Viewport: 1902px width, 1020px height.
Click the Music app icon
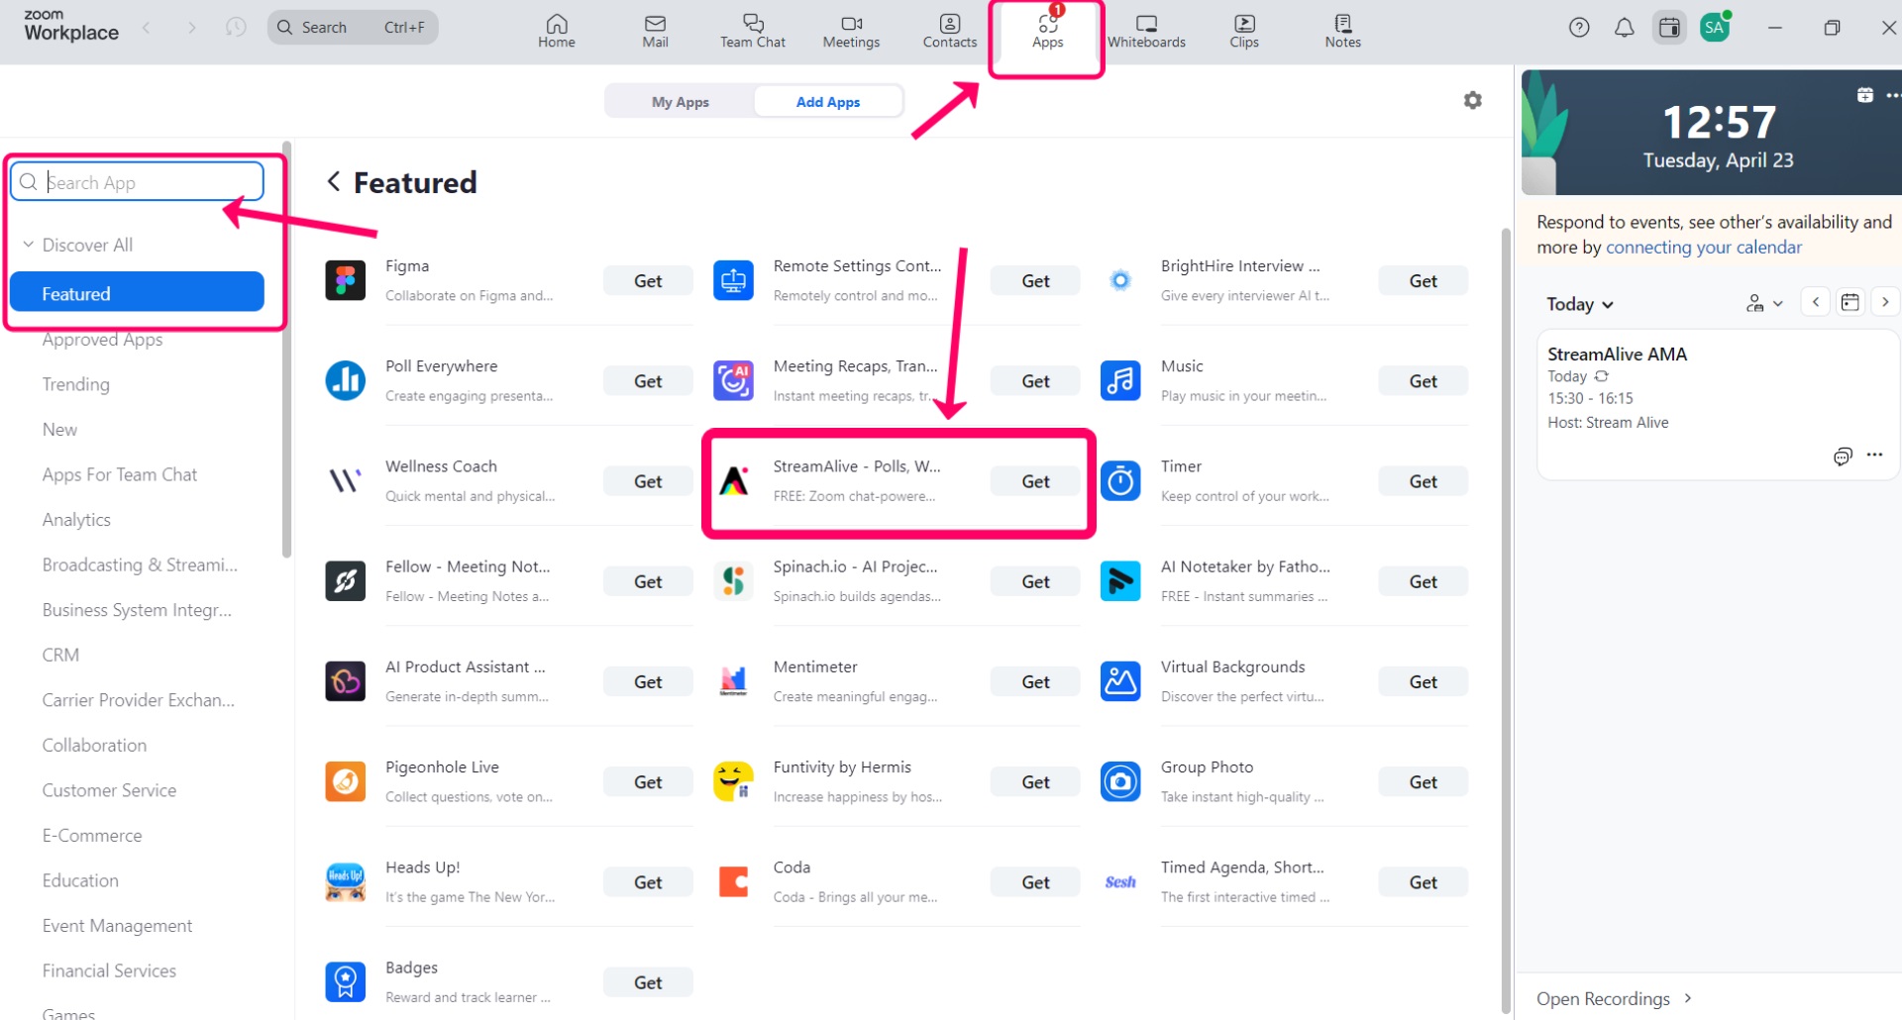(x=1120, y=380)
